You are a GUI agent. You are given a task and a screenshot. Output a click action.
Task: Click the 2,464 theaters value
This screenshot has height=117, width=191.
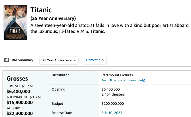click(113, 94)
